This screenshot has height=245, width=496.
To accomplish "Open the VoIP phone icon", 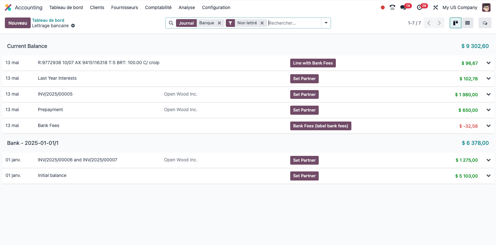I will coord(392,7).
